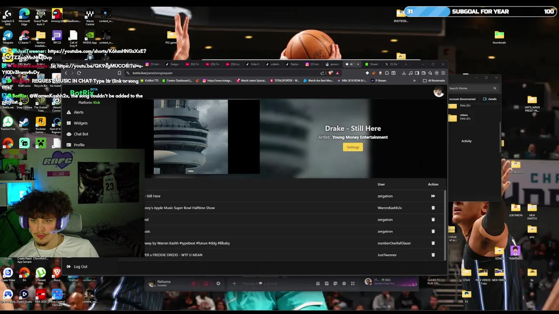Click BotRix profile avatar at top right
559x314 pixels.
pos(438,92)
